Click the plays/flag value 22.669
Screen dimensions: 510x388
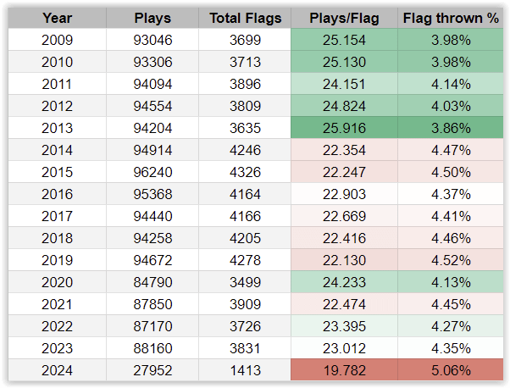(344, 216)
